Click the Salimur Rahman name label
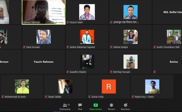Viewport: 182px width, 112px height. pyautogui.click(x=31, y=22)
